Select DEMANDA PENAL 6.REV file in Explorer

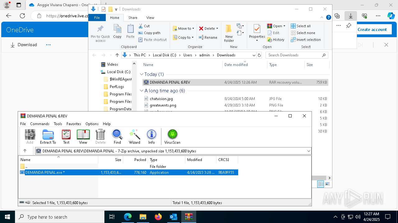[x=235, y=82]
